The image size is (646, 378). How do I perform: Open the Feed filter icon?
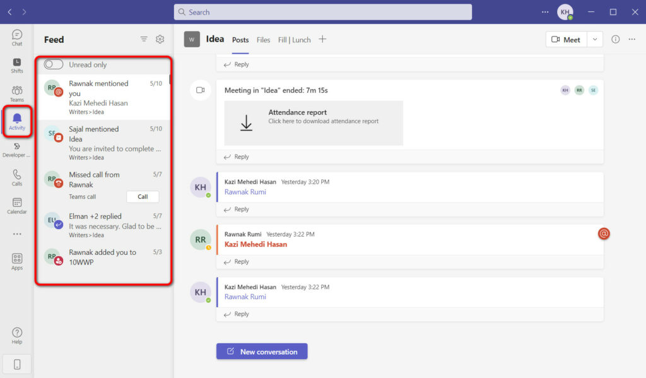click(144, 39)
